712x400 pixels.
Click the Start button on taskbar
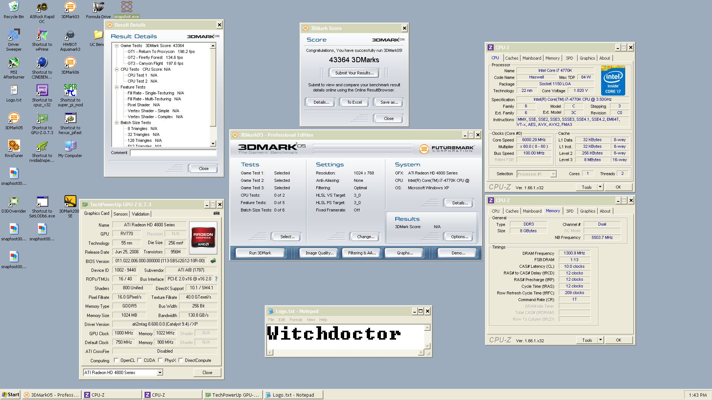pyautogui.click(x=11, y=395)
